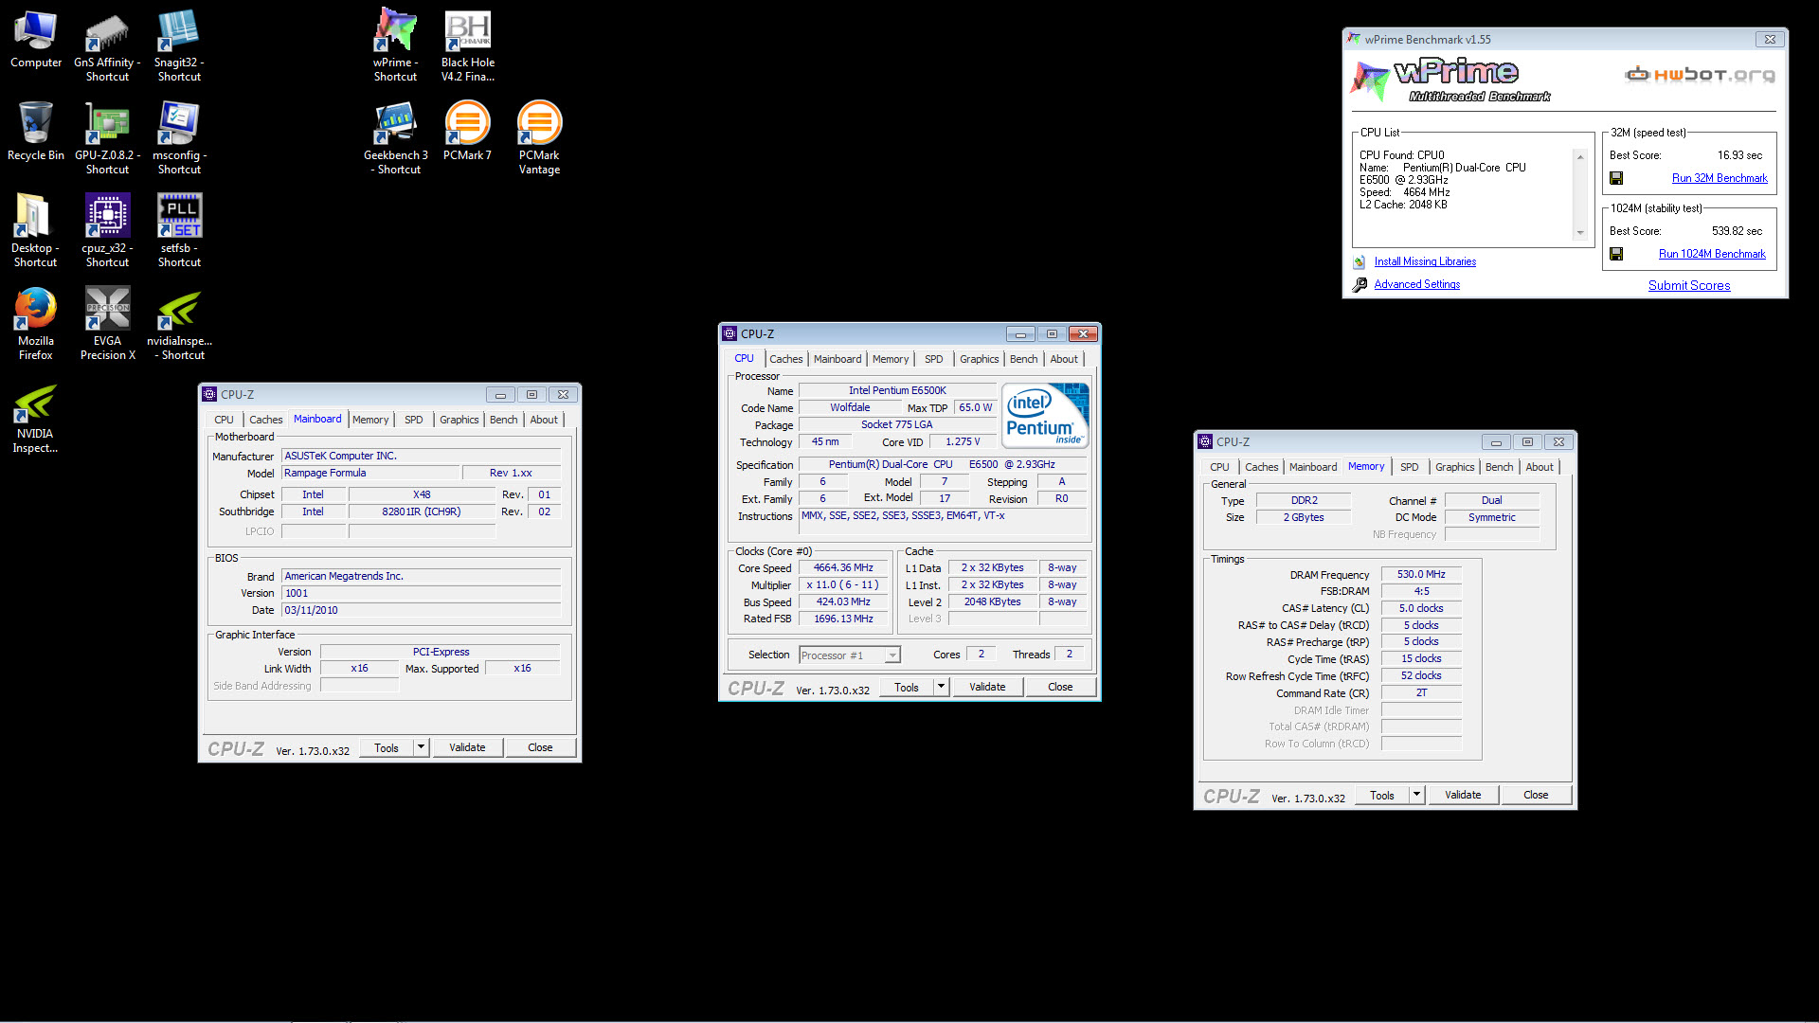Click 16.93 sec best score in wPrime
Viewport: 1819px width, 1023px height.
pos(1739,155)
